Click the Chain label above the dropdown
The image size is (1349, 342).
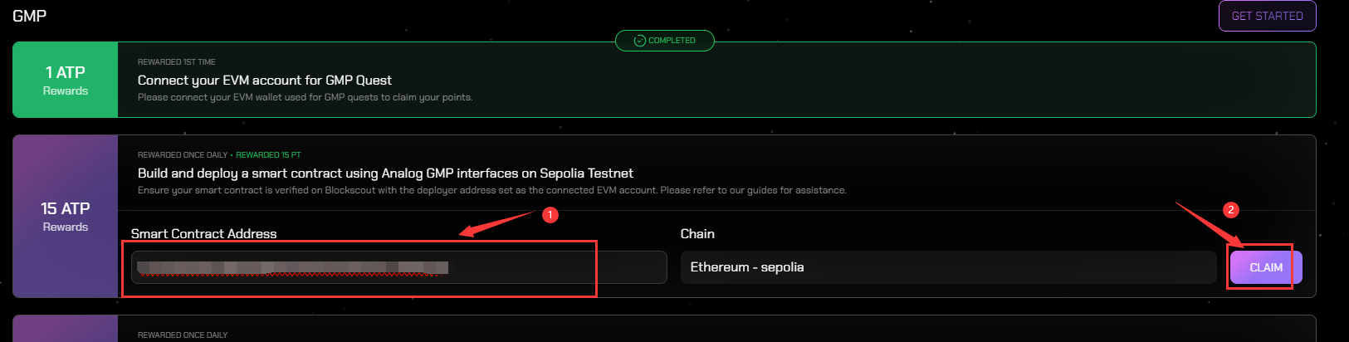pyautogui.click(x=697, y=234)
